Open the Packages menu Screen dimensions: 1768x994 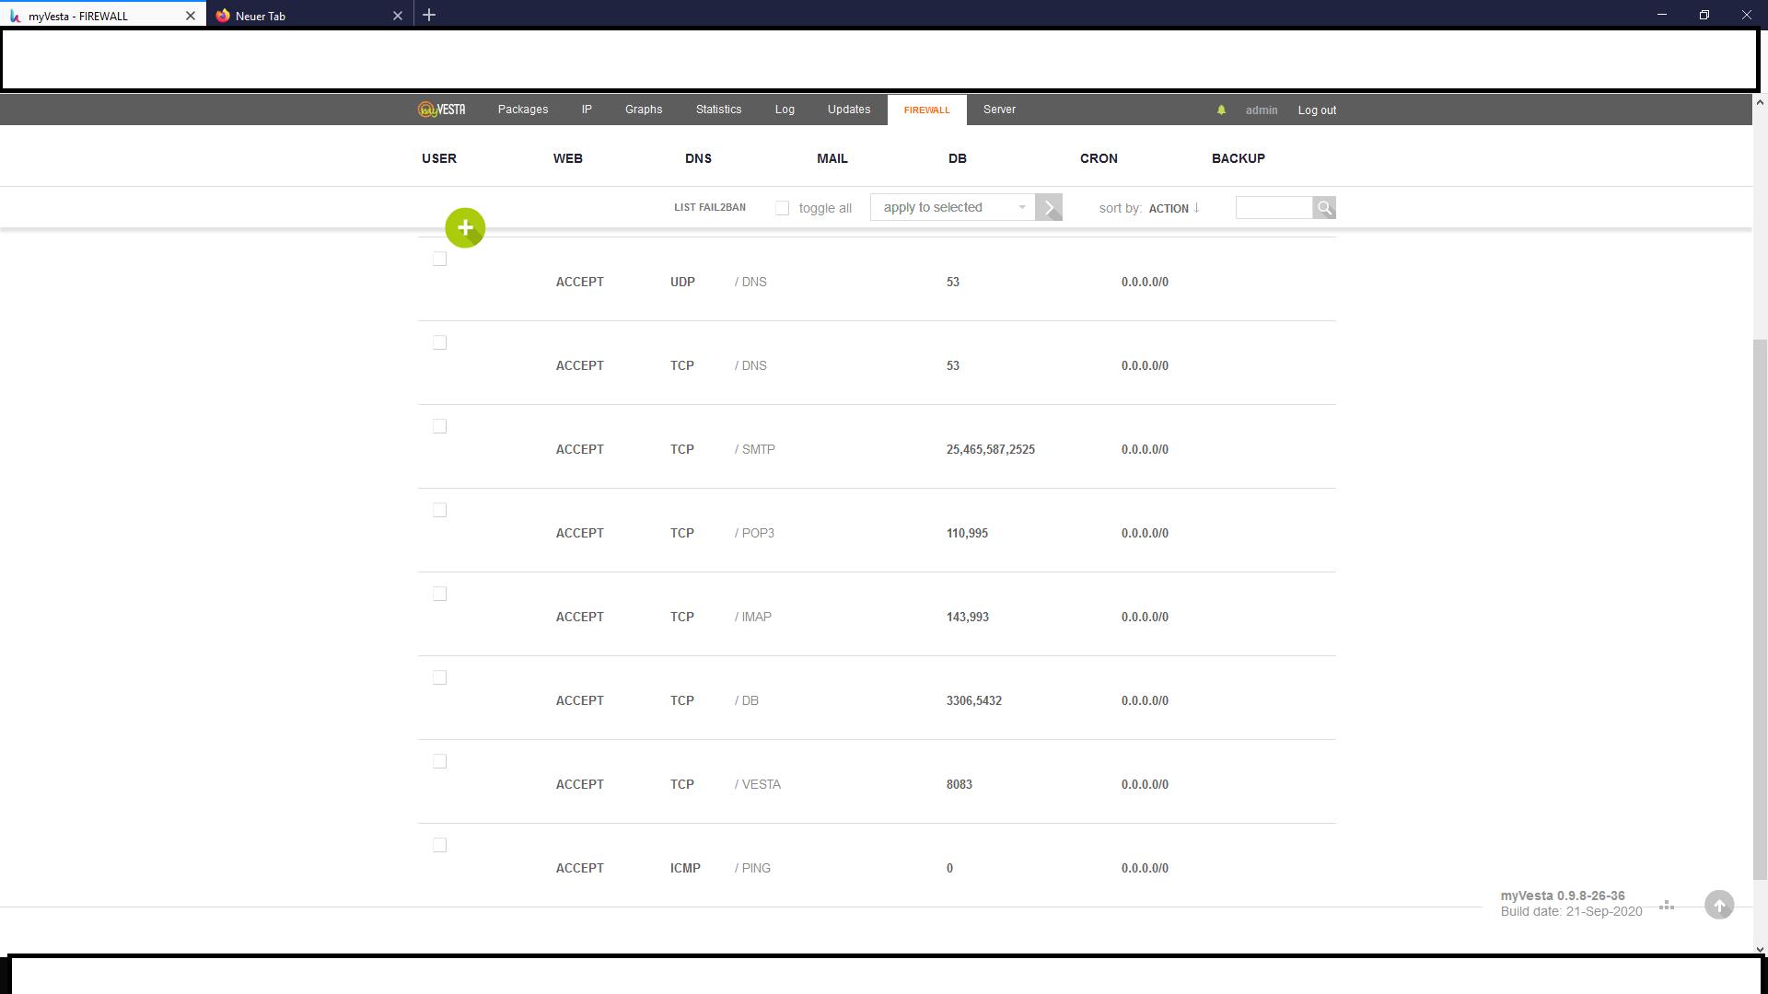[523, 110]
